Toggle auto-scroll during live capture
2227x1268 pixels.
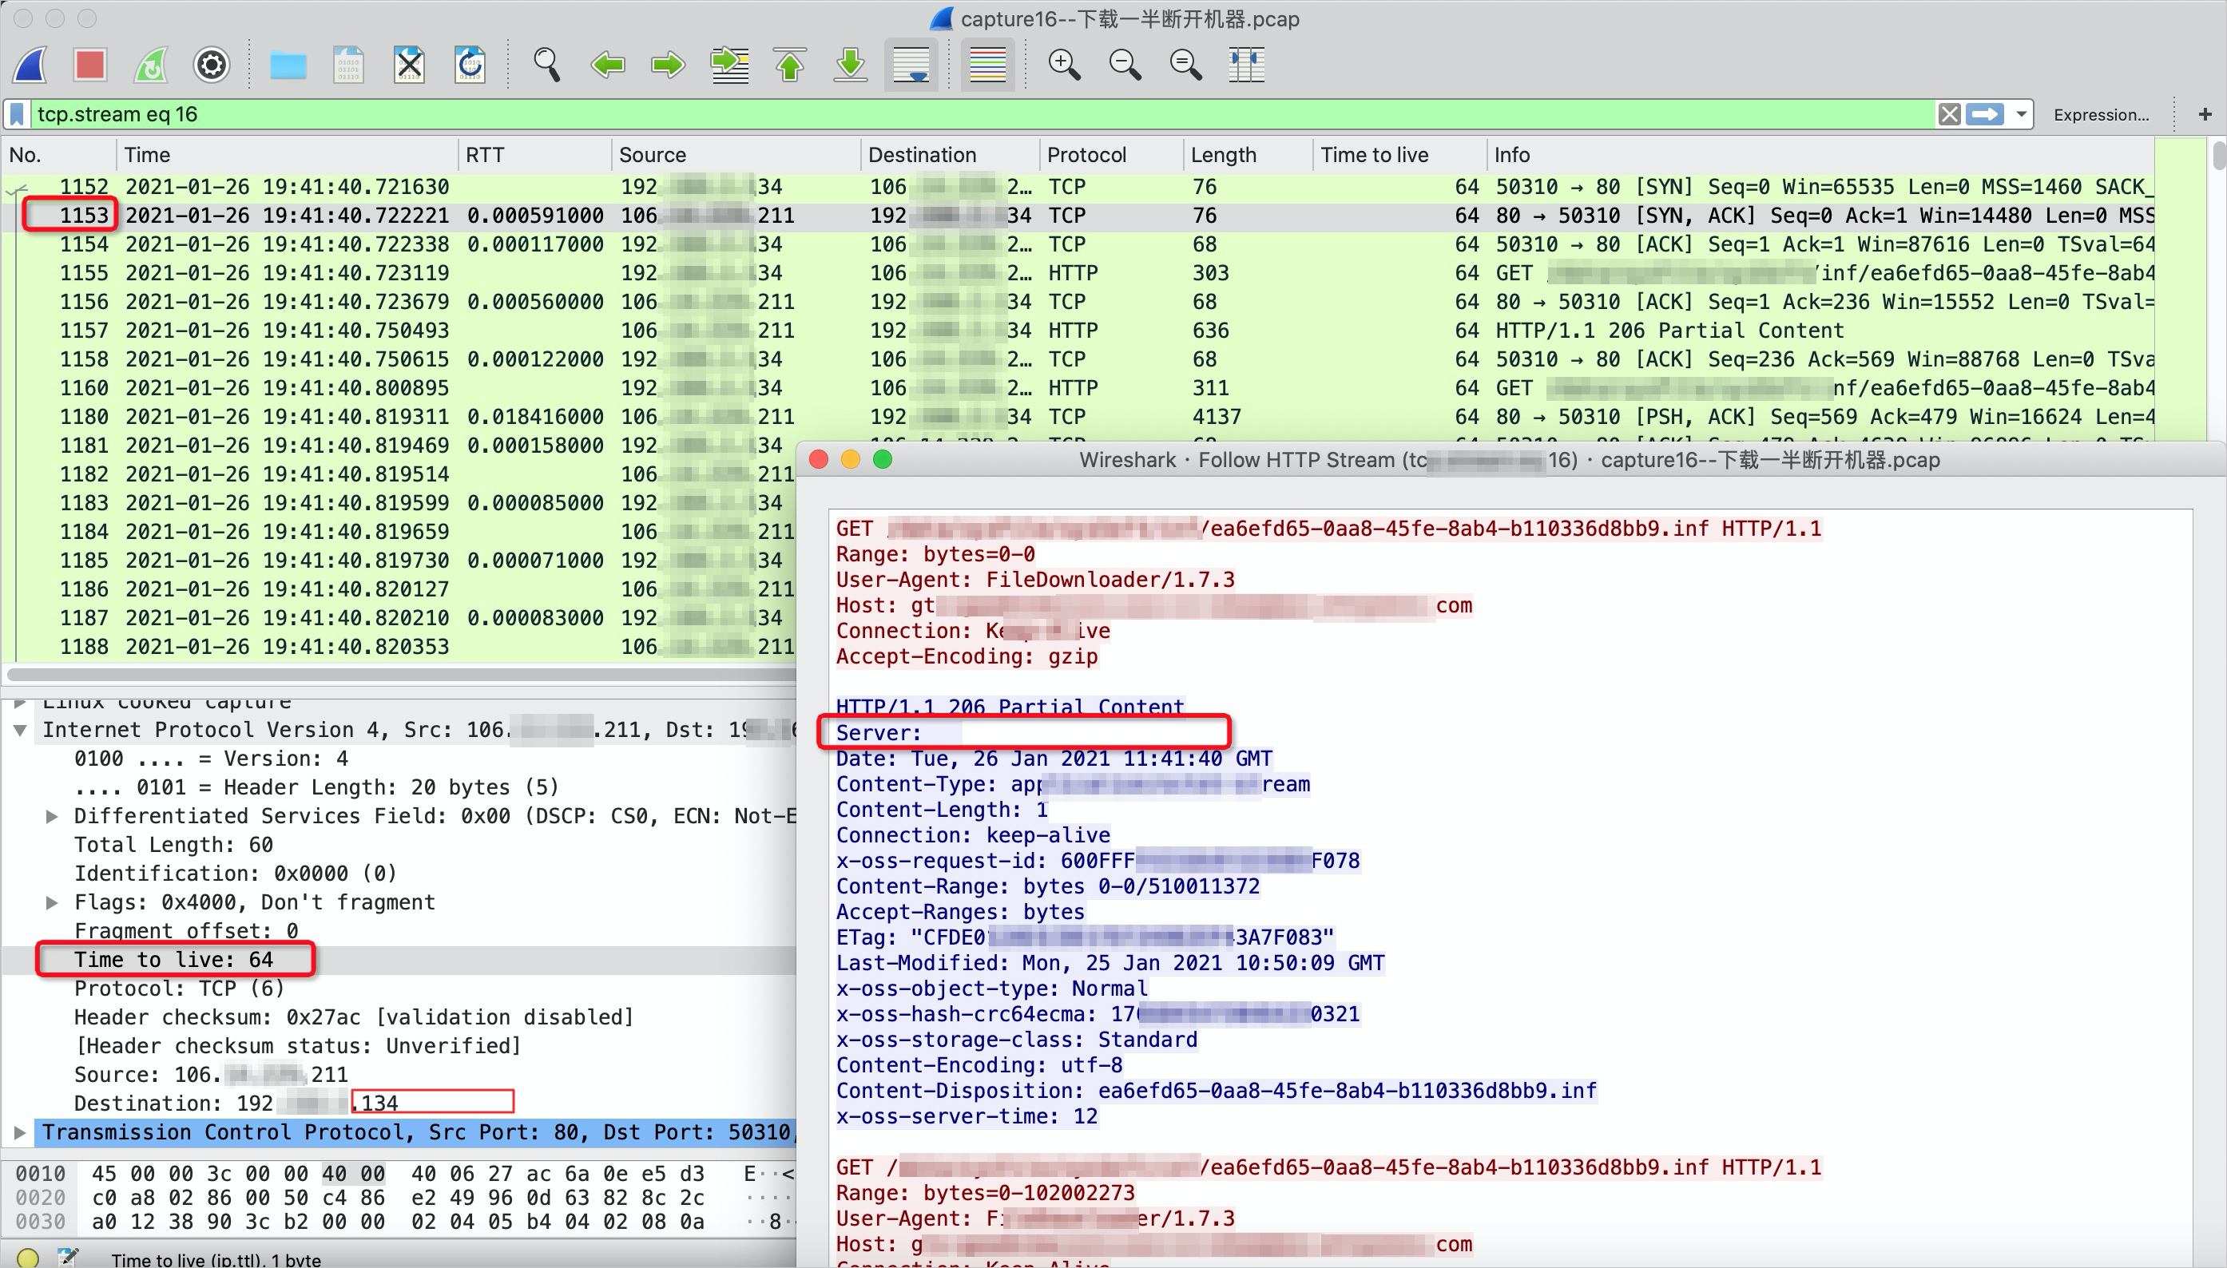pyautogui.click(x=911, y=65)
